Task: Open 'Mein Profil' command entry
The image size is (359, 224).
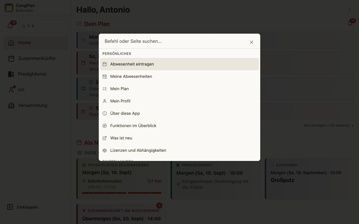Action: (x=179, y=101)
